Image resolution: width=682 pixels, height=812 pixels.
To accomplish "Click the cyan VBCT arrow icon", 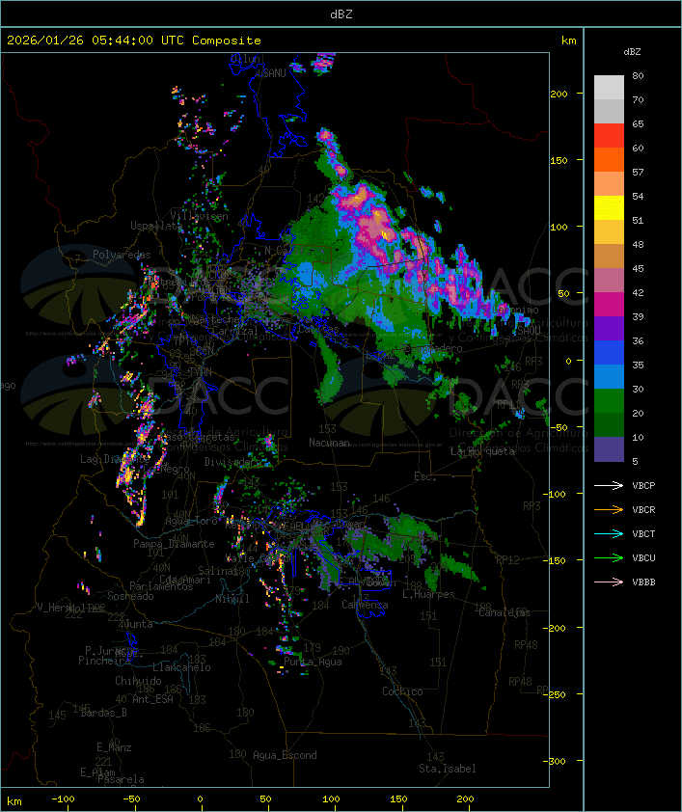I will coord(609,533).
